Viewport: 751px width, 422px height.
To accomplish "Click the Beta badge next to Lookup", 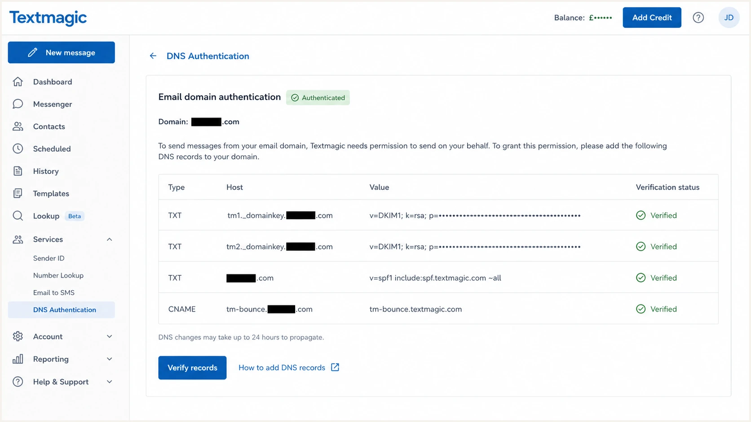I will tap(75, 216).
